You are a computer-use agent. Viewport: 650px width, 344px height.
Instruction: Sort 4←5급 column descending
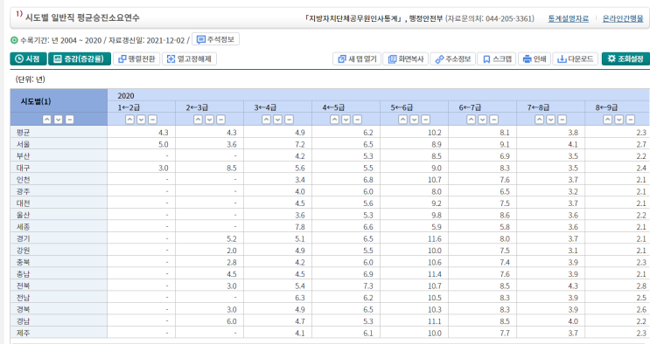coord(346,120)
